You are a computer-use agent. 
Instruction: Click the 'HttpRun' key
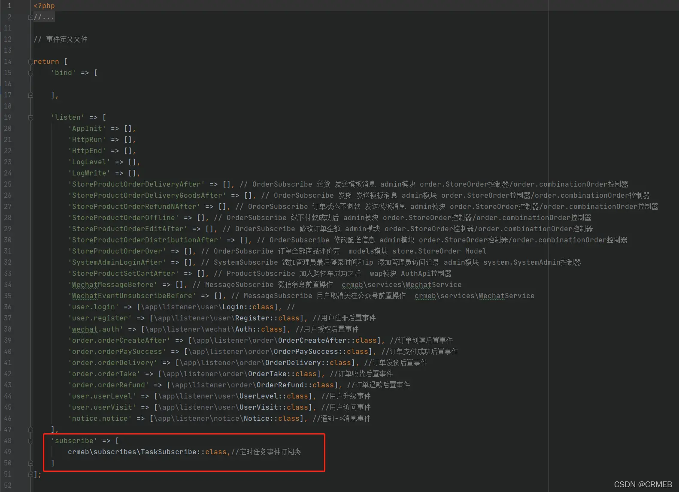87,140
